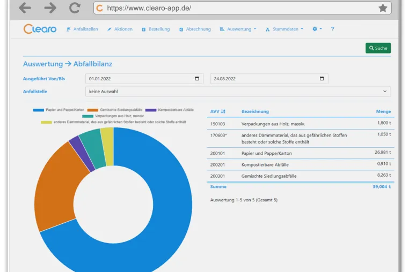Click the browser address bar URL
The height and width of the screenshot is (272, 409).
pos(149,8)
